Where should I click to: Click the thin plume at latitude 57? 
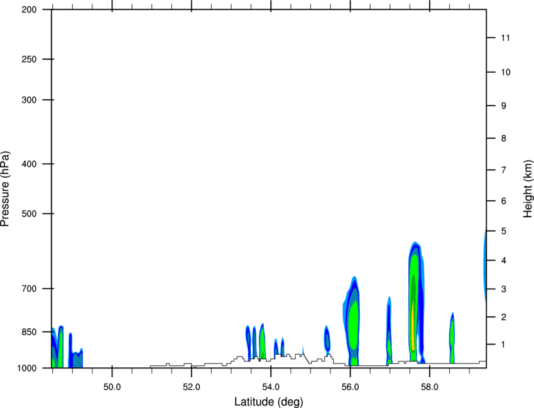tap(389, 330)
